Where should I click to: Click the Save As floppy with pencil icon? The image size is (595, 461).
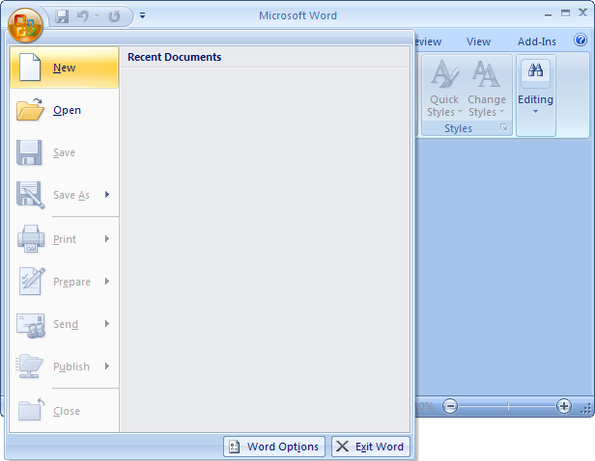point(30,195)
